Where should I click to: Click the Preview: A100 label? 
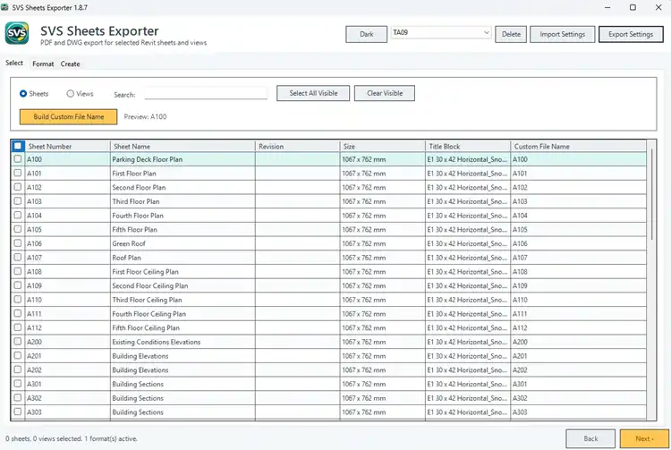coord(145,117)
